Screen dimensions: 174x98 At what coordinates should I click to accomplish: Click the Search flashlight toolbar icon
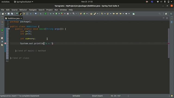click(95, 14)
